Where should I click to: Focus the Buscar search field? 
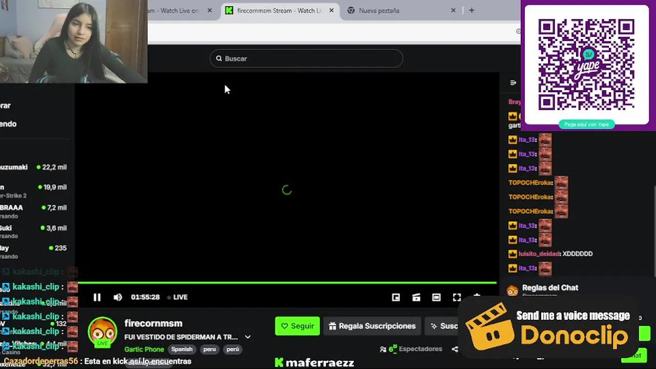tap(306, 58)
